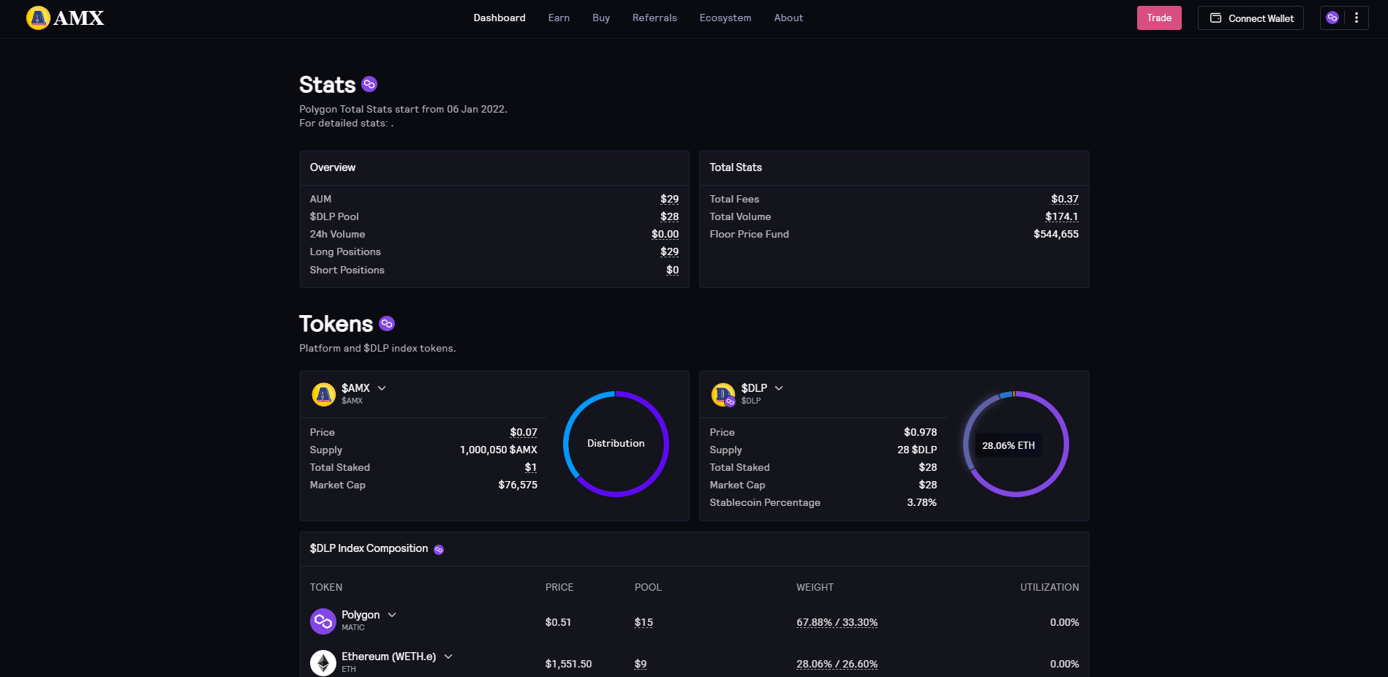Click the $AMX Distribution donut chart
The width and height of the screenshot is (1388, 677).
pos(616,444)
